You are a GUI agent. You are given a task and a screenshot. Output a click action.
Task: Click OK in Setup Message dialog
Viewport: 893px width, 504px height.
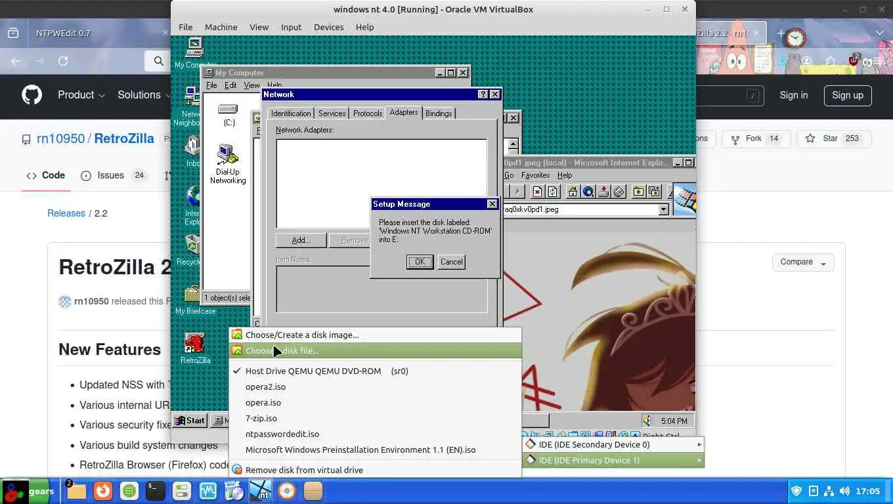coord(420,262)
